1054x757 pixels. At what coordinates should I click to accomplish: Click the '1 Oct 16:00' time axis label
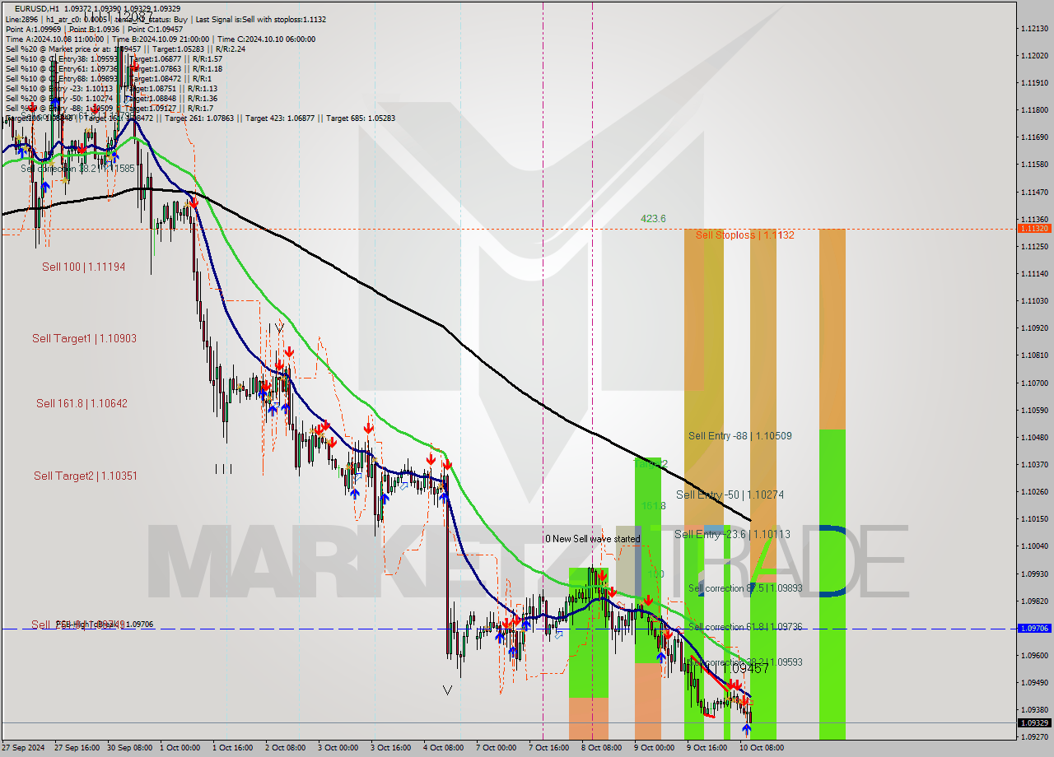pos(235,748)
